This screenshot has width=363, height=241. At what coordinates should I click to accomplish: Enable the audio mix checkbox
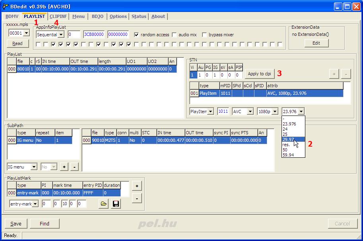tap(174, 35)
